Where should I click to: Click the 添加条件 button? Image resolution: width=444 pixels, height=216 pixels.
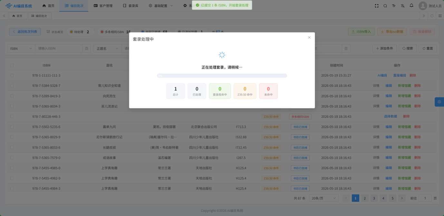(384, 48)
